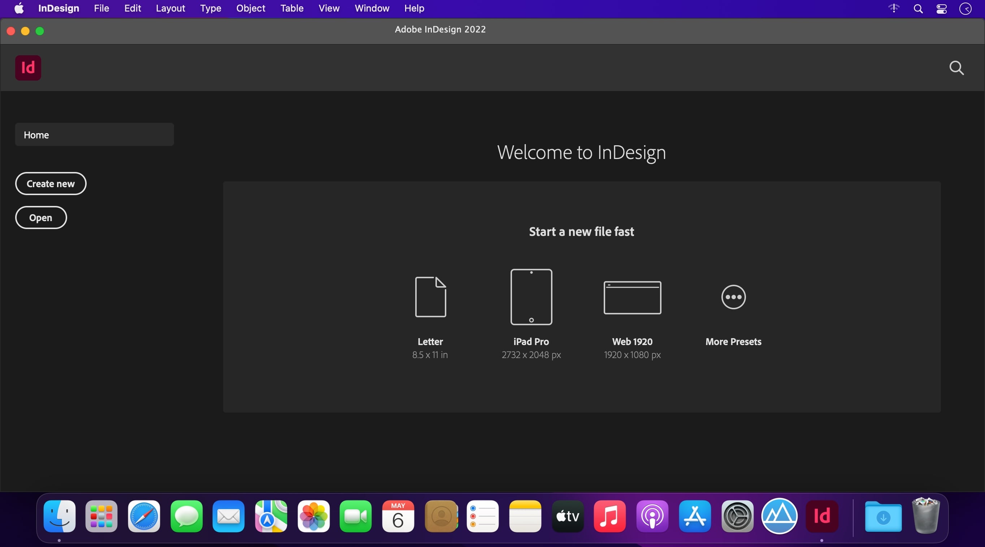Select the Letter document preset icon
This screenshot has width=985, height=547.
tap(430, 297)
